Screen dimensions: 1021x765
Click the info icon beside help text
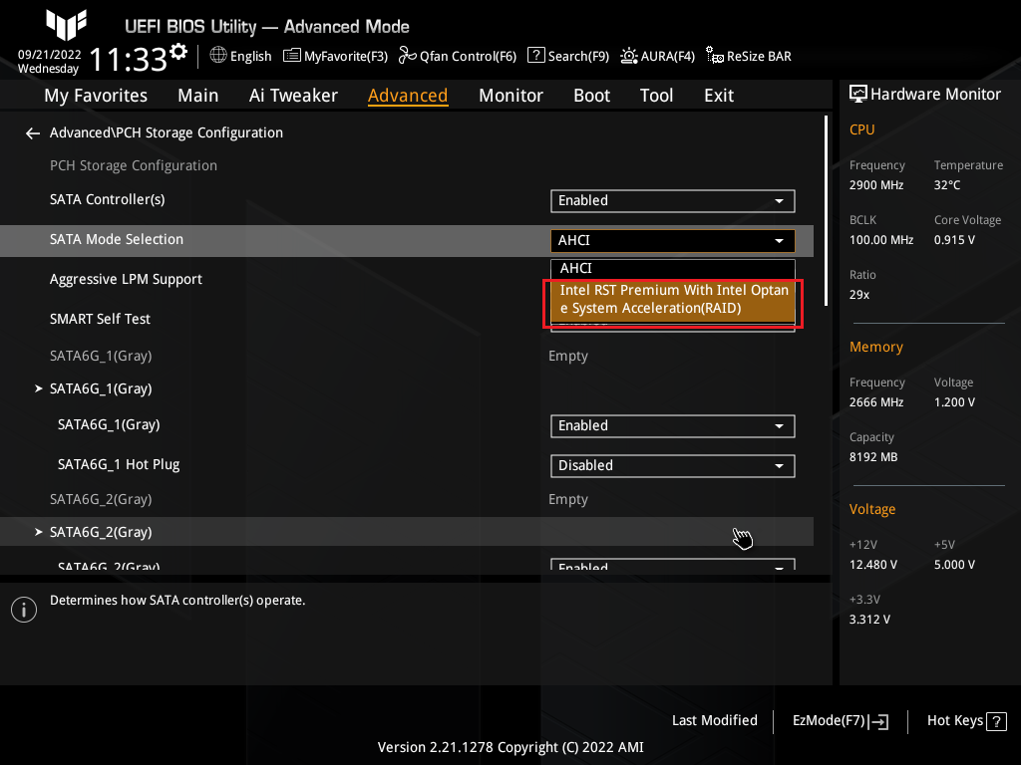click(24, 610)
